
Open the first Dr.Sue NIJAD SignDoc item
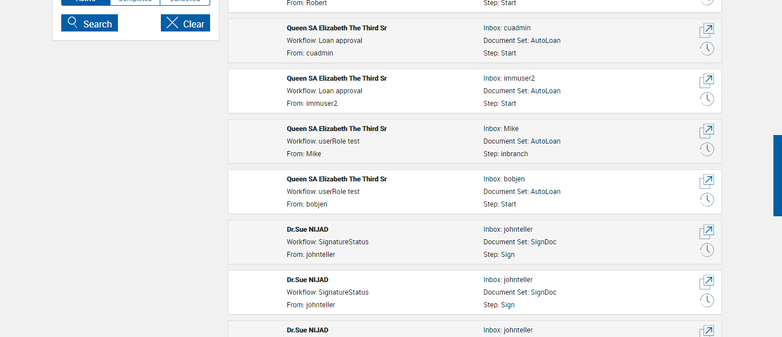[706, 232]
